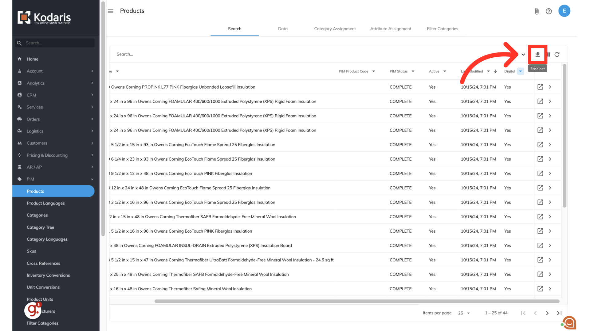Click the sort arrow next to Last Modified
590x331 pixels.
pos(495,71)
